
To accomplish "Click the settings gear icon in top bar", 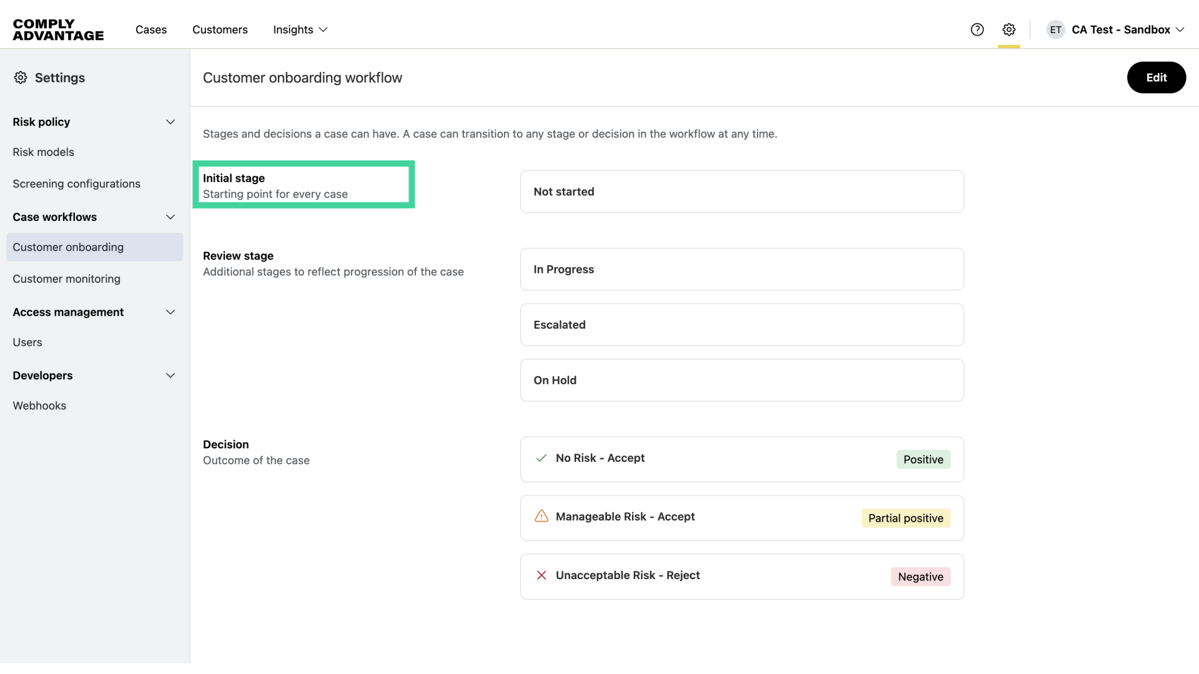I will [1009, 30].
